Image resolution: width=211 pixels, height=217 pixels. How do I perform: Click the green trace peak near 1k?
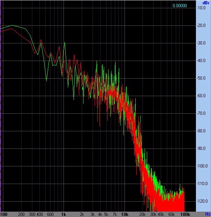[x=65, y=43]
